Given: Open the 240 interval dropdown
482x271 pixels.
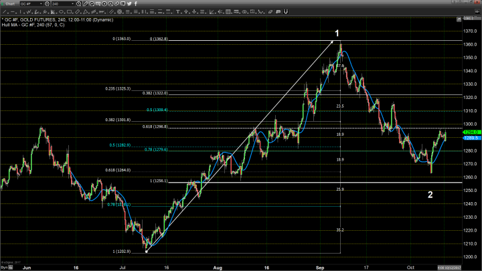Looking at the screenshot, I should [x=63, y=3].
